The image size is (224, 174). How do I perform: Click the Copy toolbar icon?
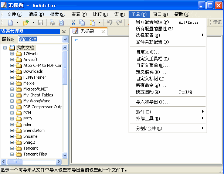(x=82, y=23)
